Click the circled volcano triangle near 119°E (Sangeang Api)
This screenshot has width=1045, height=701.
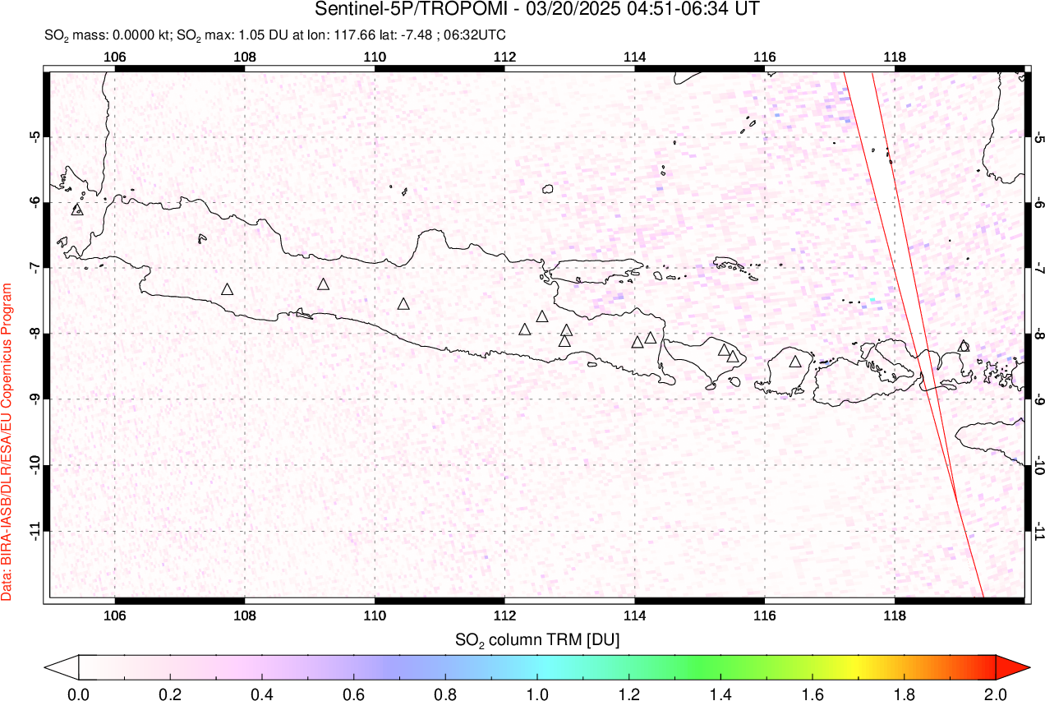point(964,346)
